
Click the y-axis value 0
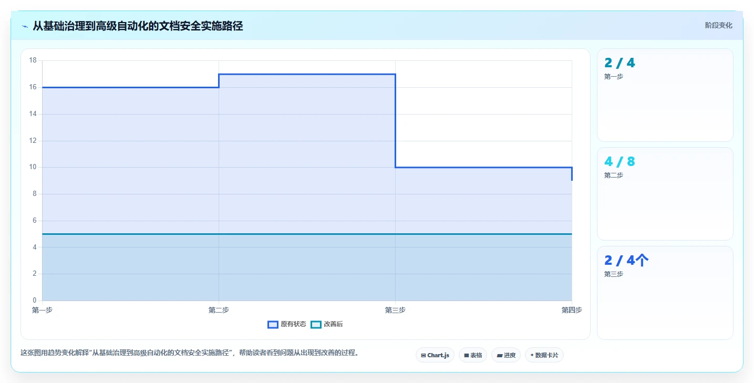click(34, 301)
